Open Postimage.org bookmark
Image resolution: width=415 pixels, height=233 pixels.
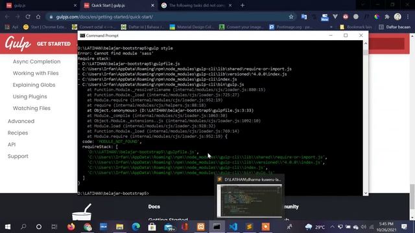pos(291,27)
